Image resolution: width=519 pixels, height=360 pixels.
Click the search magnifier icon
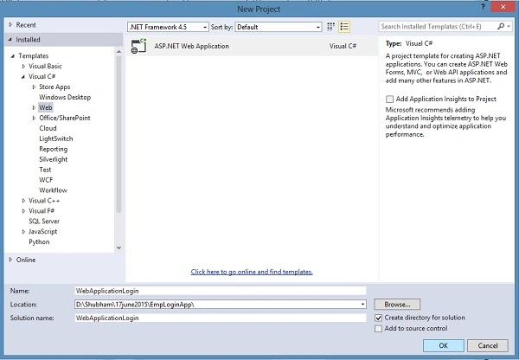(501, 26)
